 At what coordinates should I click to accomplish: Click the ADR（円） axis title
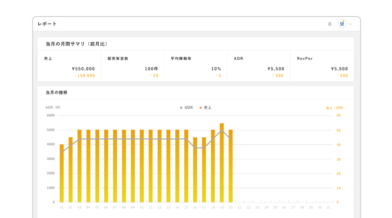53,108
